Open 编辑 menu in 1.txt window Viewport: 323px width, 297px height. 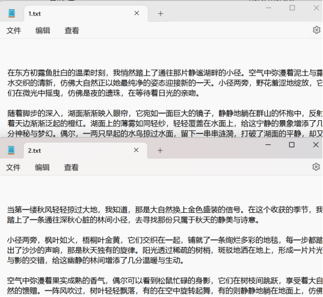pyautogui.click(x=43, y=31)
